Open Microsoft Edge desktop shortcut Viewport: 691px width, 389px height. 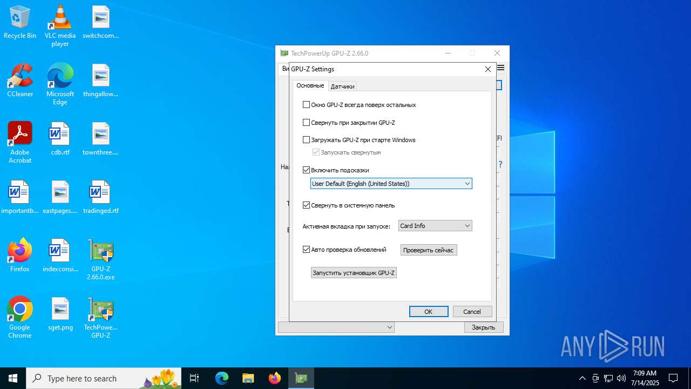60,84
